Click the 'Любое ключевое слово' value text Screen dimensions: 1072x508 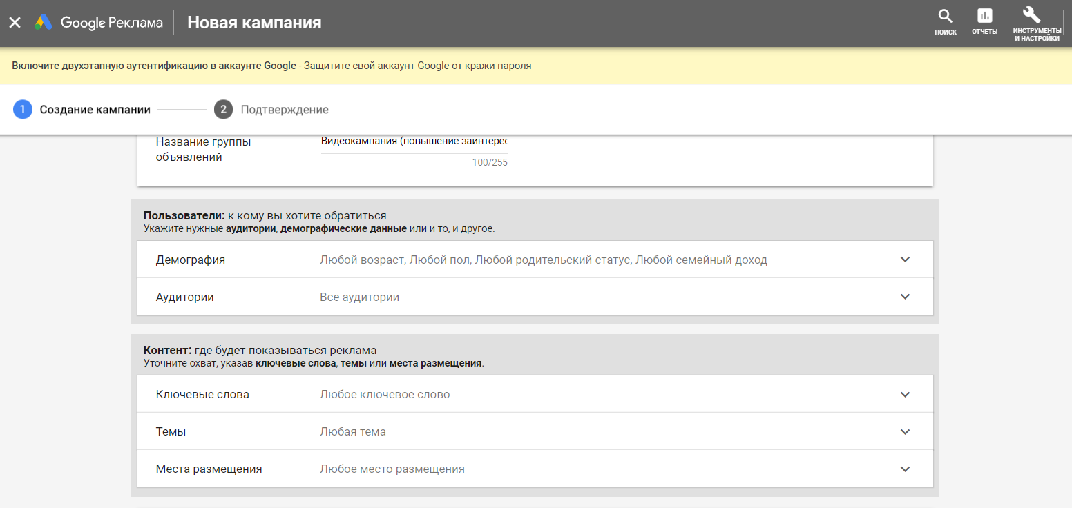(384, 395)
